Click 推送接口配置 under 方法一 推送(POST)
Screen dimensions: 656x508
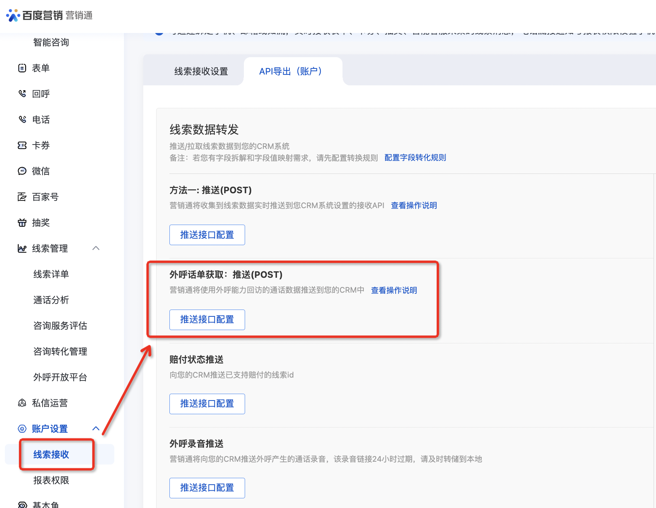click(207, 235)
